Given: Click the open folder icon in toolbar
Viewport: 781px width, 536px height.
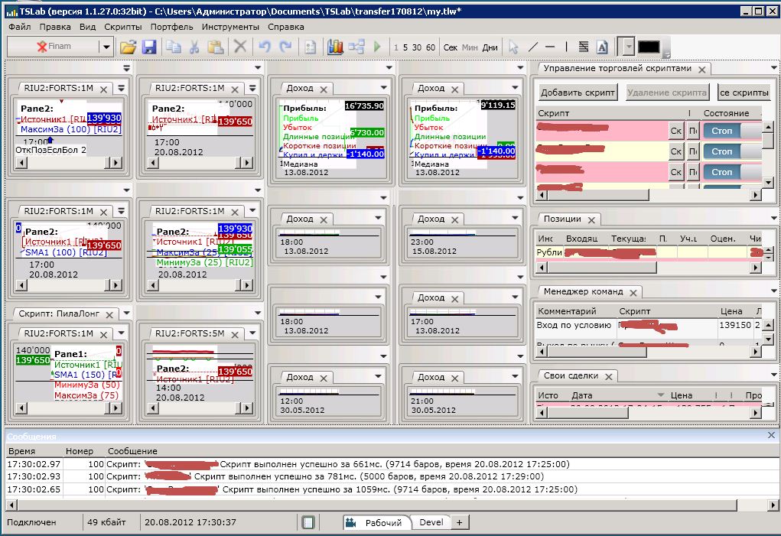Looking at the screenshot, I should tap(128, 47).
